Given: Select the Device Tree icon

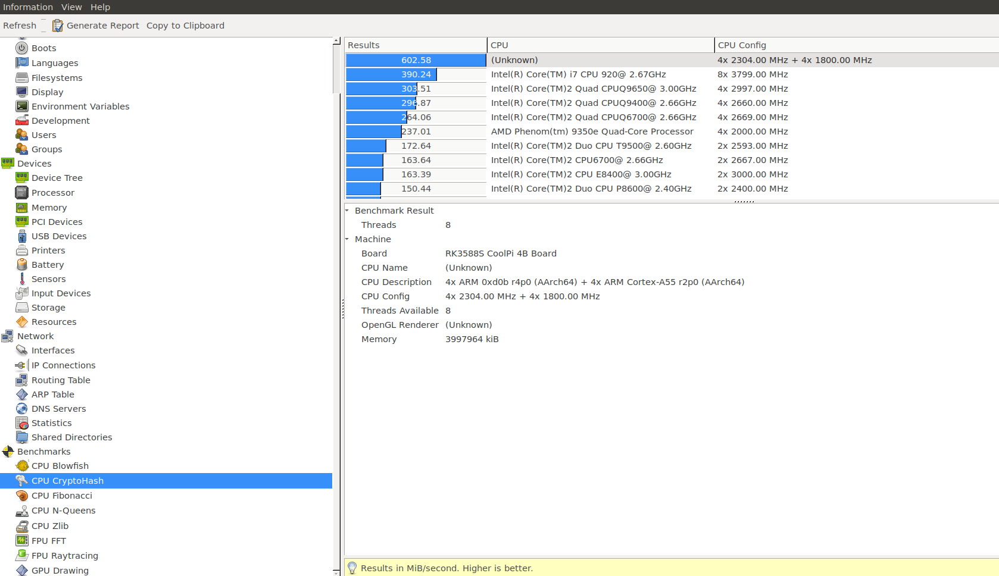Looking at the screenshot, I should [x=22, y=178].
